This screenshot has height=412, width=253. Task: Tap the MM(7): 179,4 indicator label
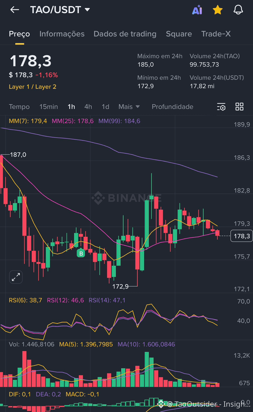click(28, 121)
